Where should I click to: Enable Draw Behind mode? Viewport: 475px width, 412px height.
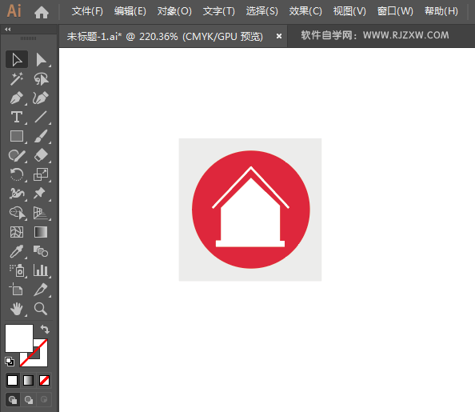(29, 400)
